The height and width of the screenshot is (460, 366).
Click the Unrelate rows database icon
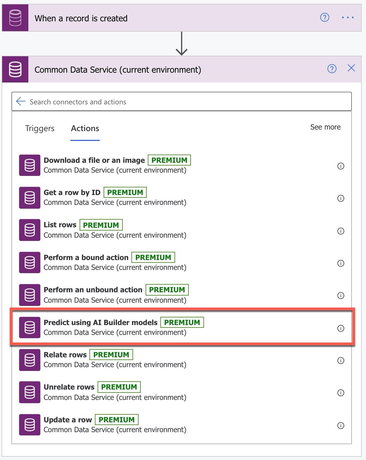[30, 392]
